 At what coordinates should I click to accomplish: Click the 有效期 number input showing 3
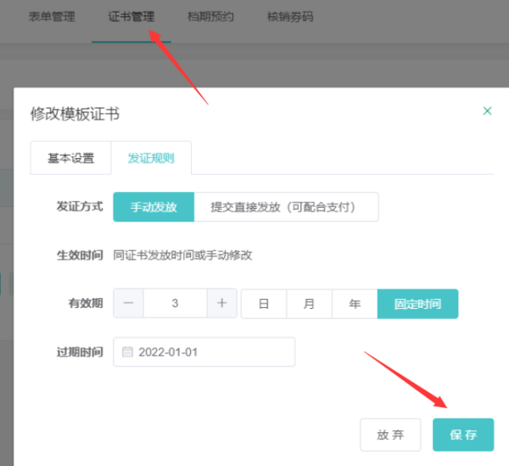coord(175,303)
